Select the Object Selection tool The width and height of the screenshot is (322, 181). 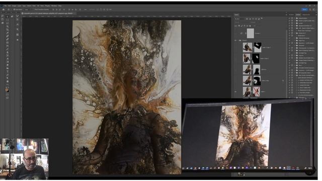coord(8,26)
